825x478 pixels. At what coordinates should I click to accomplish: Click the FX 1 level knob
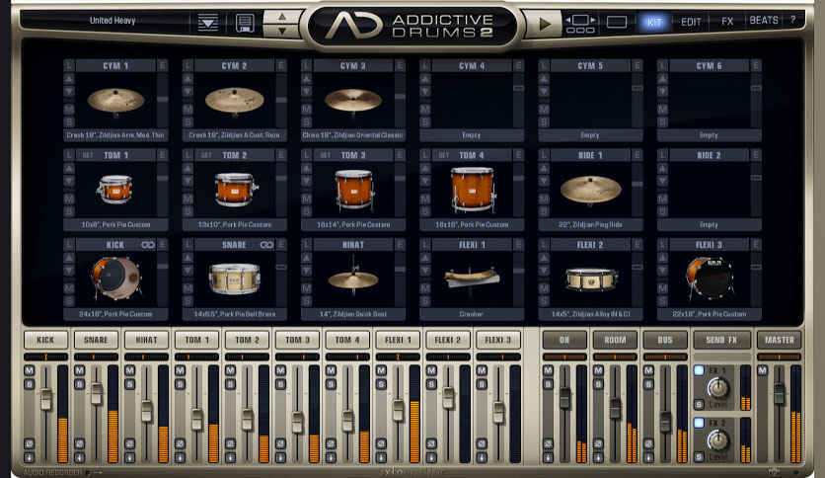tap(718, 388)
